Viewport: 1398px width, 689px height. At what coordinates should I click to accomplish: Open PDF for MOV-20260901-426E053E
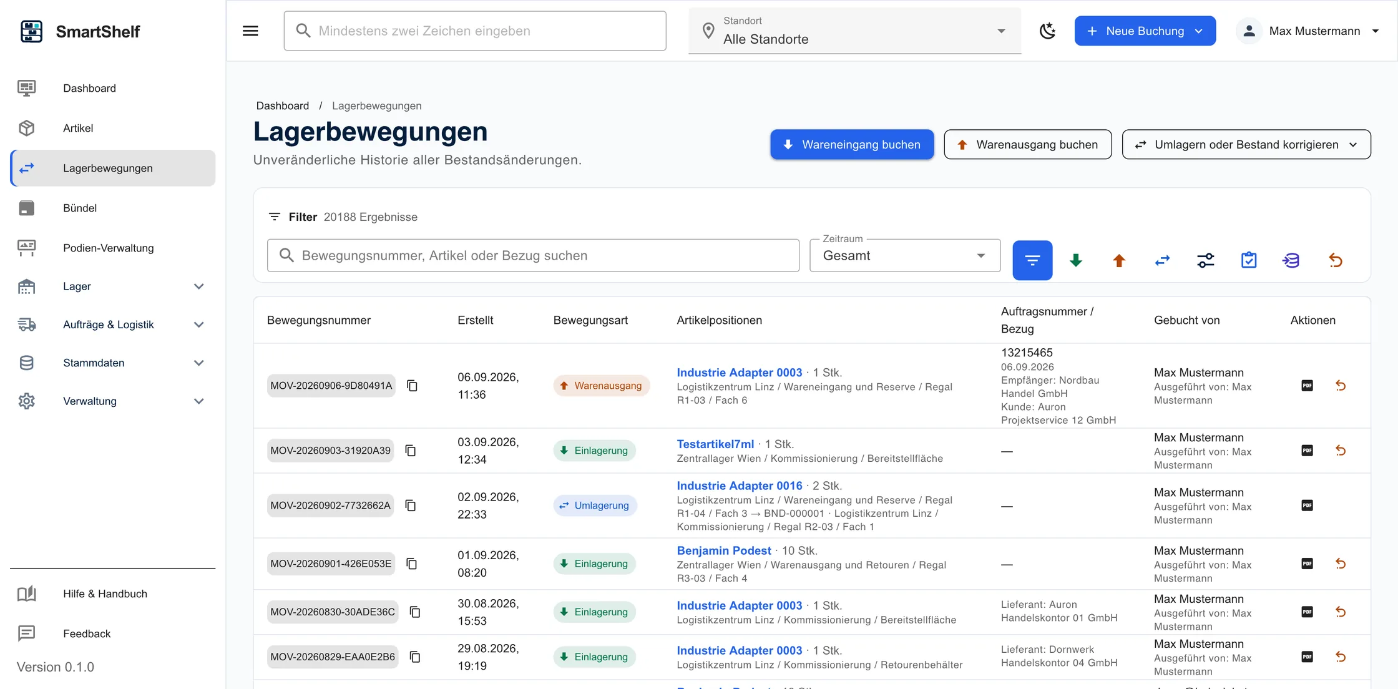pyautogui.click(x=1308, y=564)
